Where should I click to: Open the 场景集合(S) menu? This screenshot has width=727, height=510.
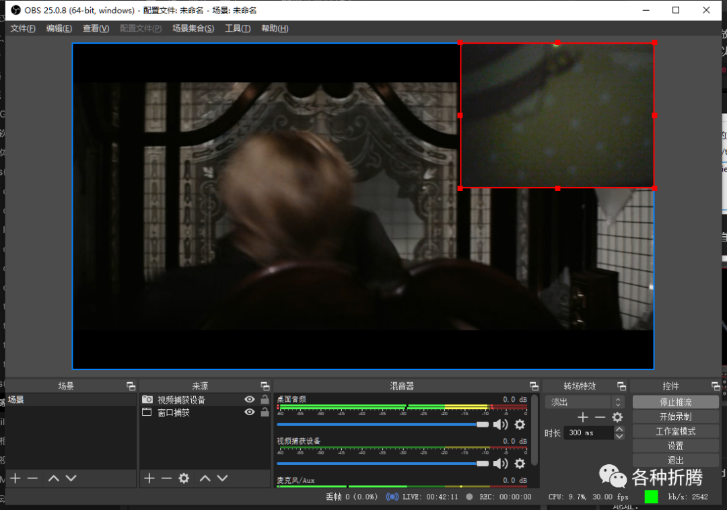click(x=193, y=28)
